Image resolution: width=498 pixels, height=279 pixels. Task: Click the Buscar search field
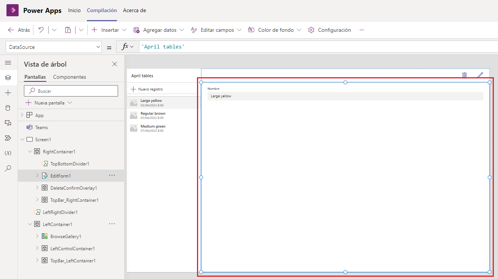[x=71, y=91]
